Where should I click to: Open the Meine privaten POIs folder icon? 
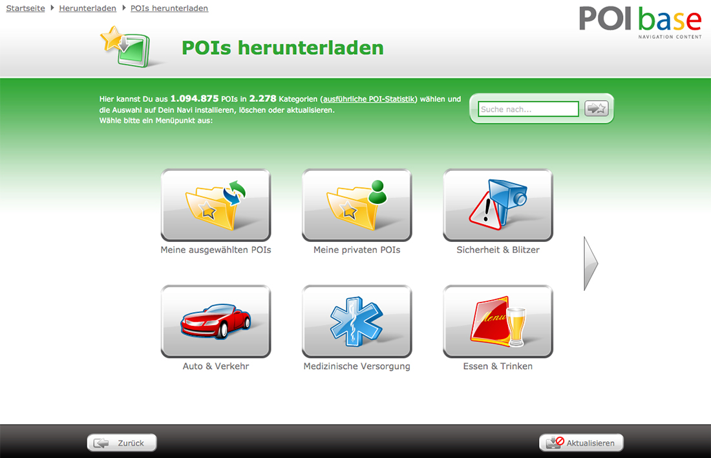(x=356, y=204)
